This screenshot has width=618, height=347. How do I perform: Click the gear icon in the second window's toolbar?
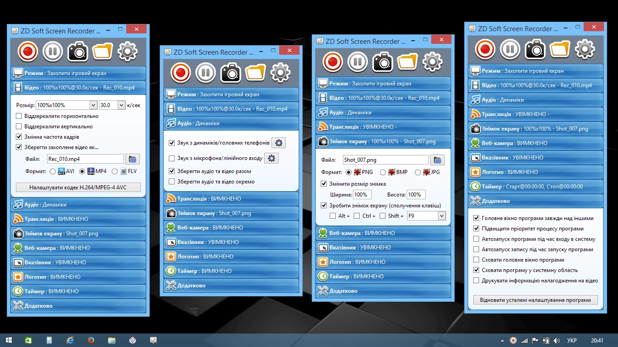pos(280,73)
